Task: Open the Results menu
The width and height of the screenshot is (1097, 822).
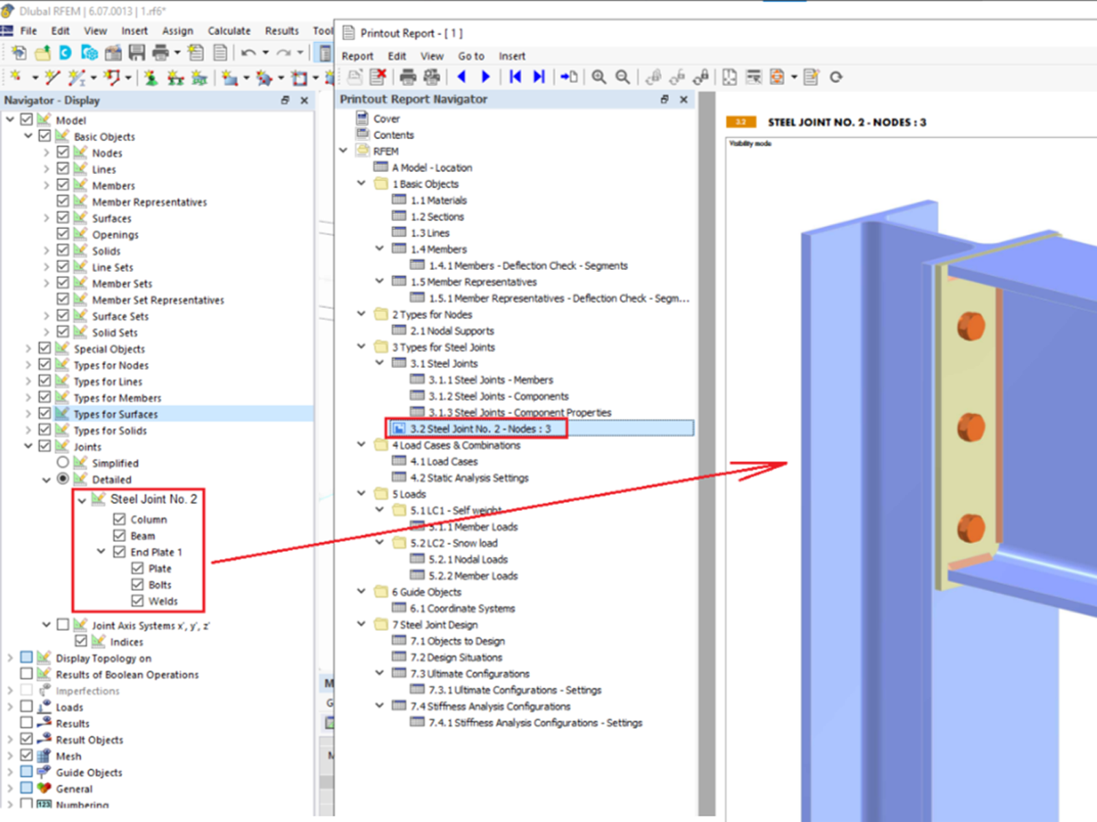Action: coord(282,31)
